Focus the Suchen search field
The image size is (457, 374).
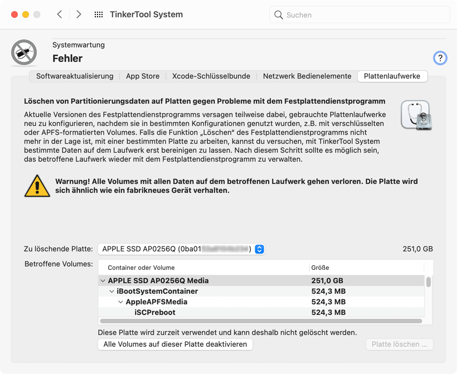point(359,14)
